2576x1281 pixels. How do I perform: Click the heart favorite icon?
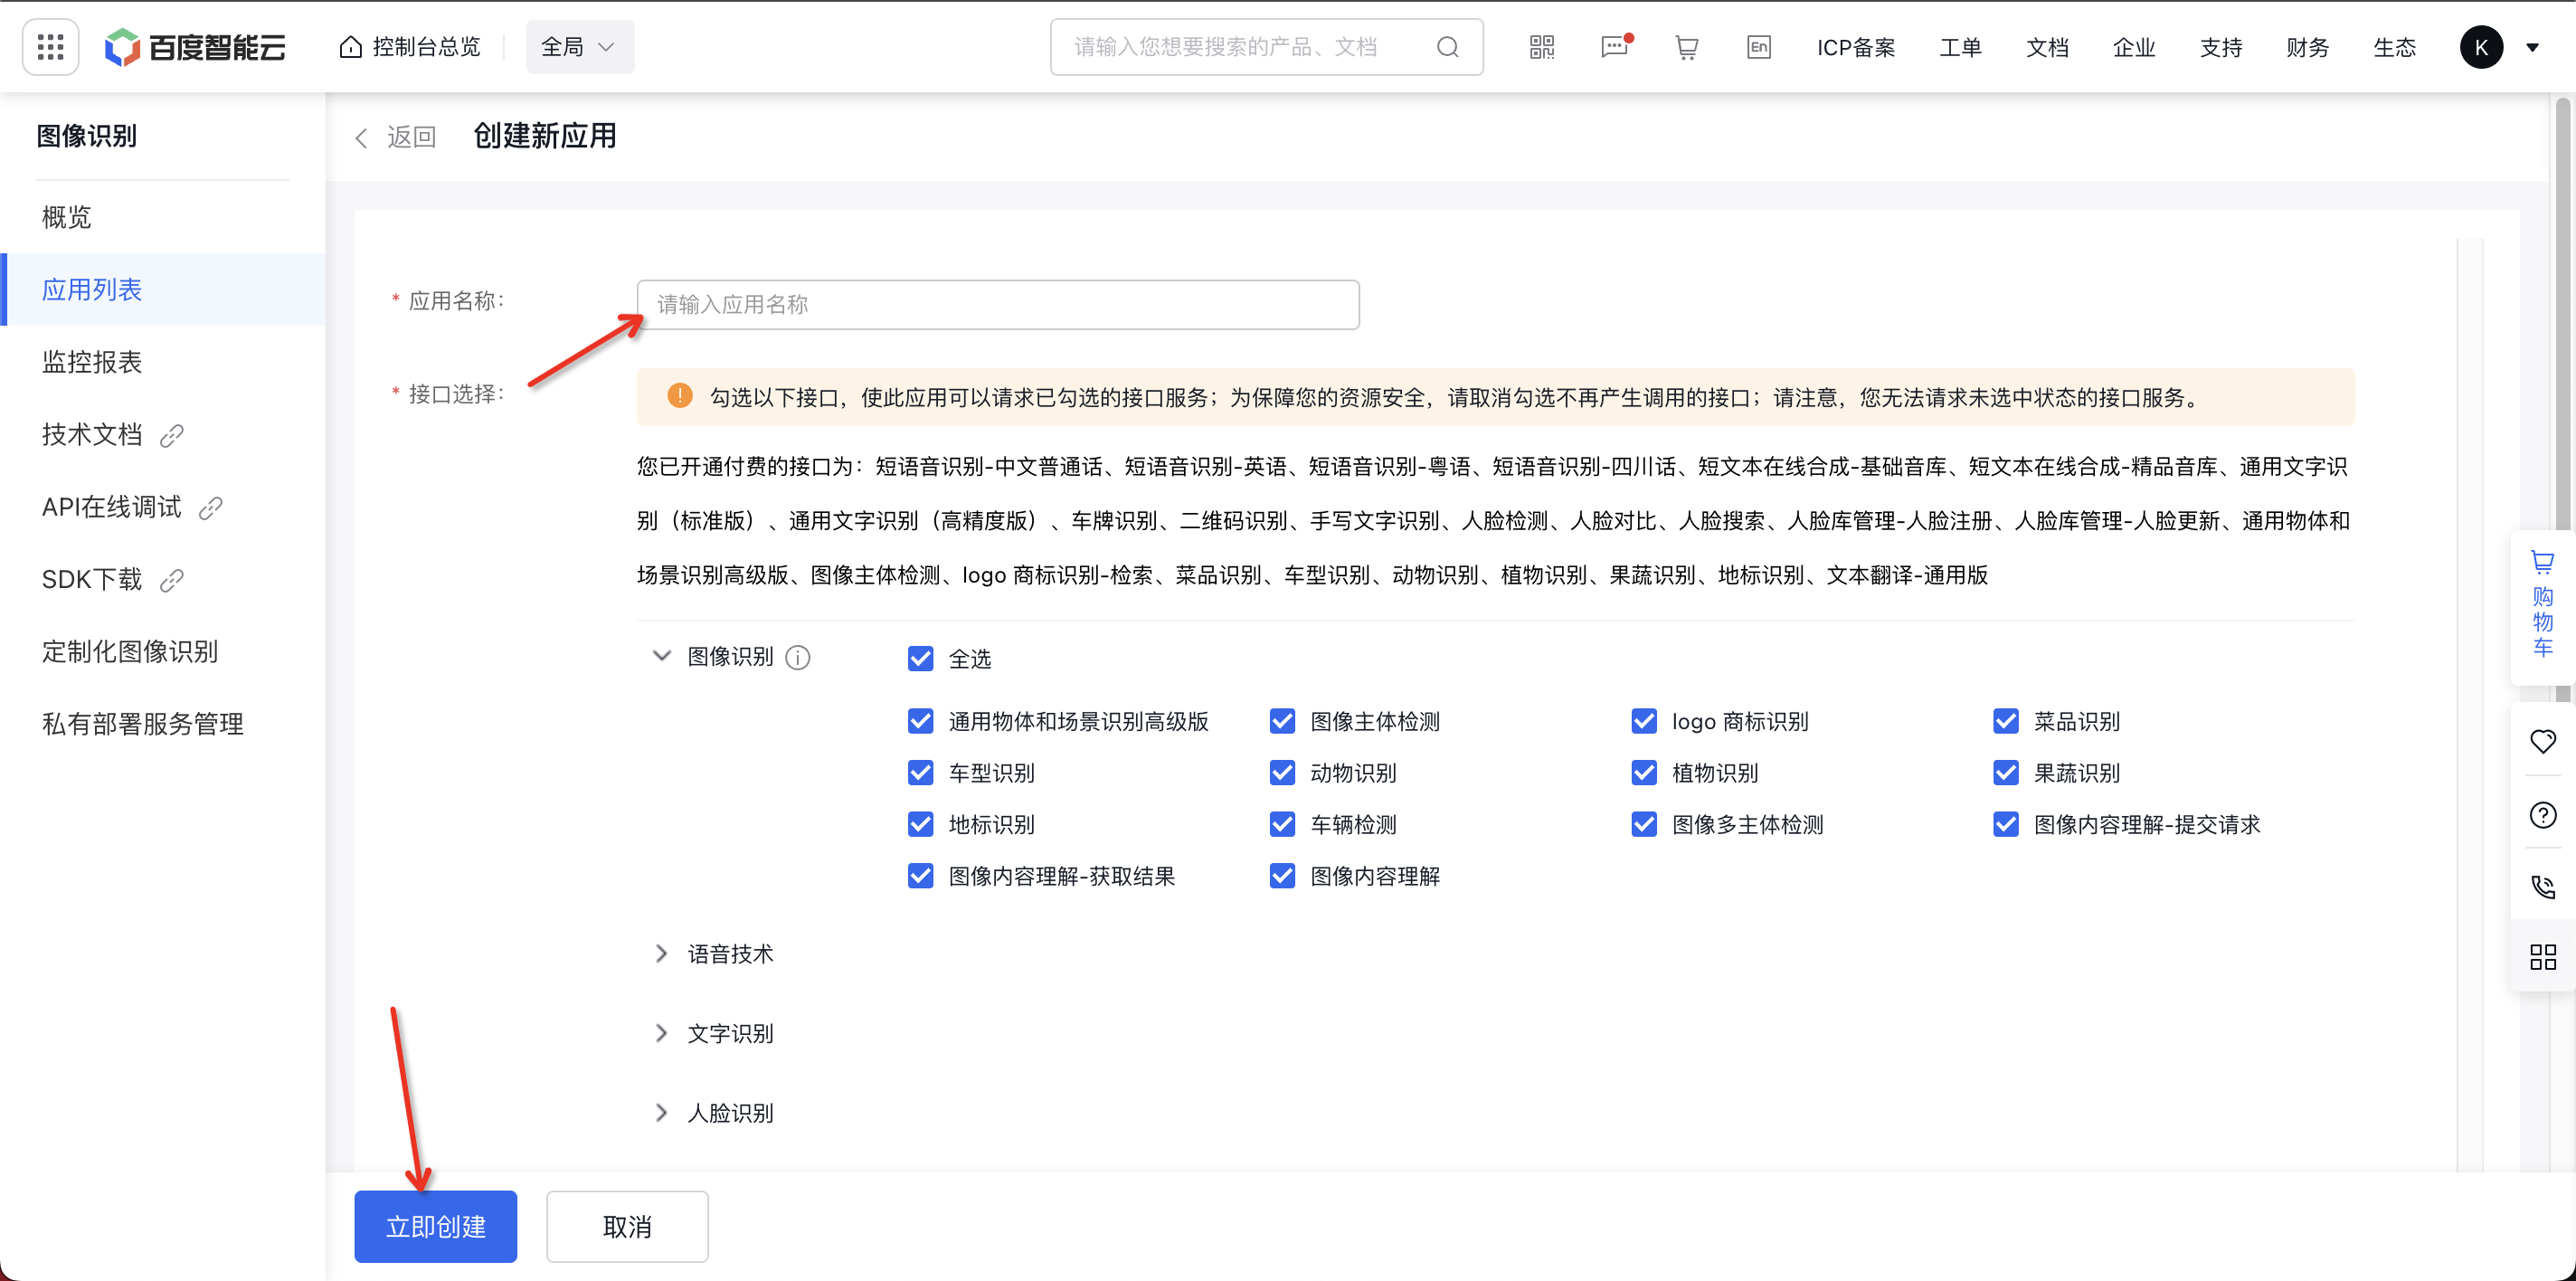click(x=2542, y=741)
